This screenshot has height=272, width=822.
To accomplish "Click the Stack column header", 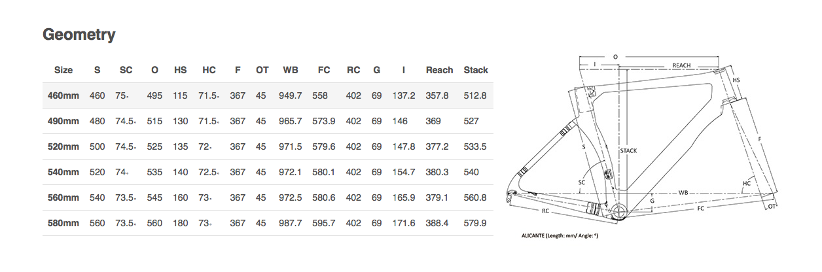I will (476, 70).
